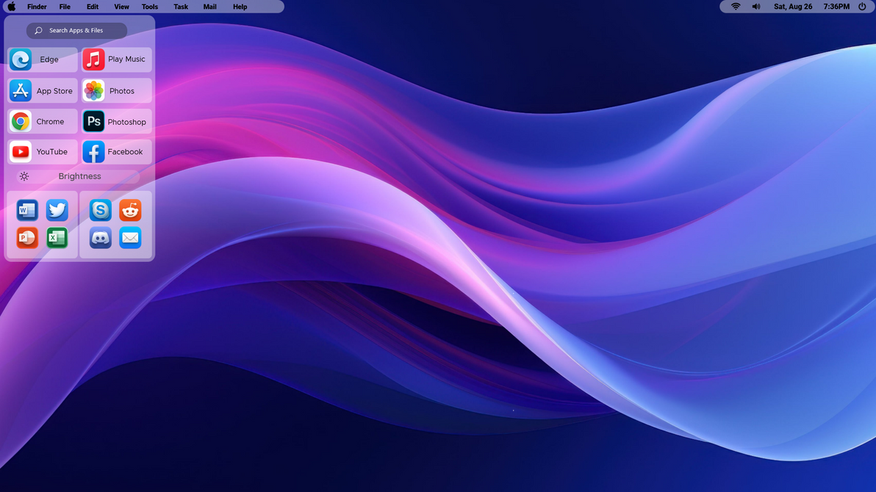Open Reddit
The image size is (876, 492).
tap(130, 210)
